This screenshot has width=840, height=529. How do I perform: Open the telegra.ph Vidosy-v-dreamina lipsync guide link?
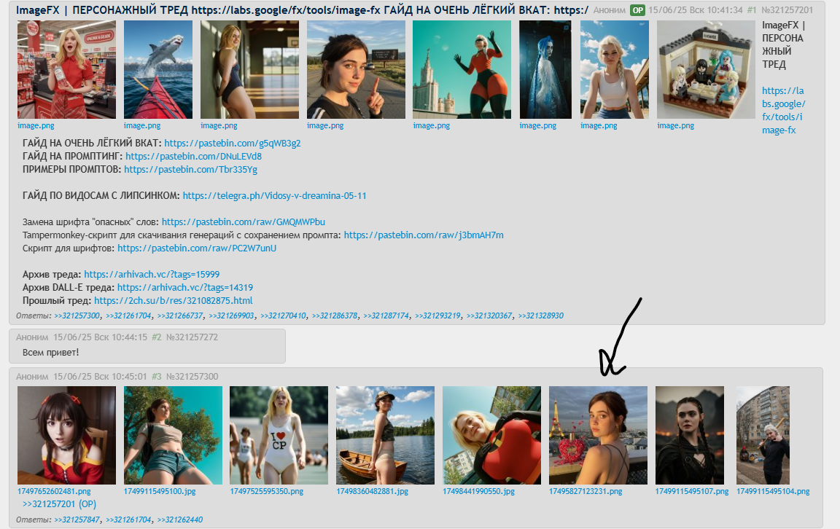click(x=274, y=195)
